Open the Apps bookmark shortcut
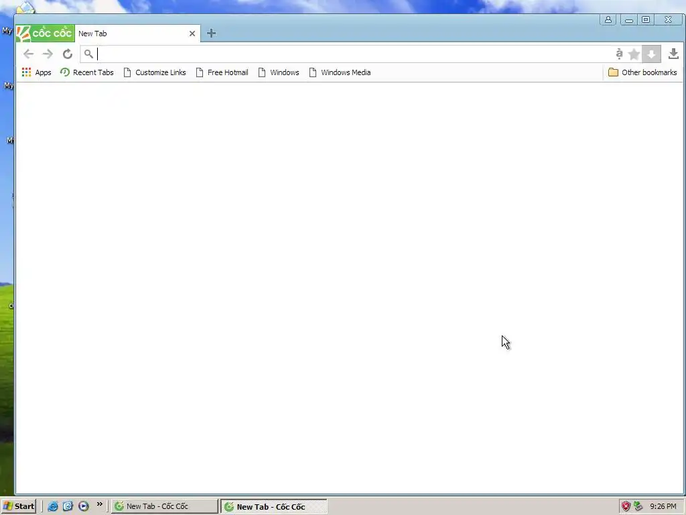 36,72
